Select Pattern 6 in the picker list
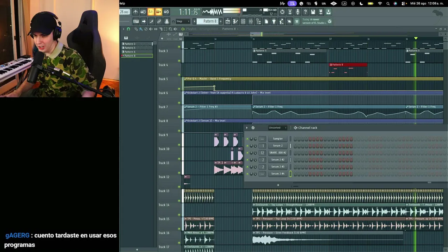Viewport: 448px width, 252px height. pos(137,52)
